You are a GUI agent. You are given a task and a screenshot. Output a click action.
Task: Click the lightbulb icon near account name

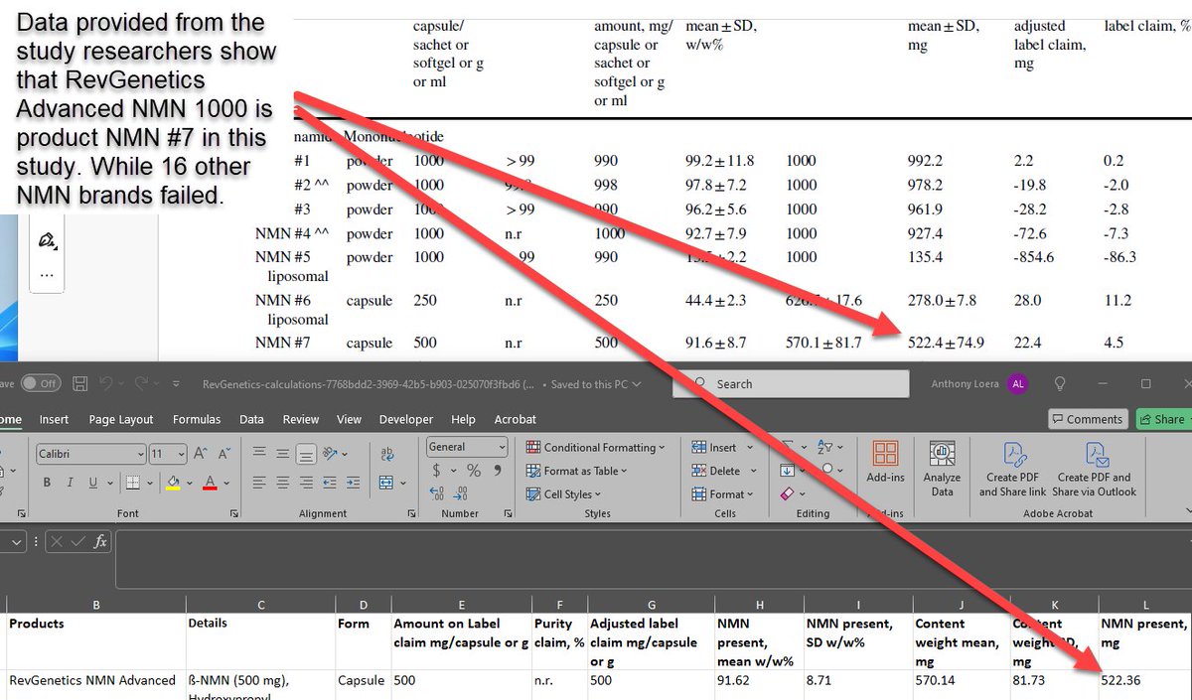point(1060,383)
